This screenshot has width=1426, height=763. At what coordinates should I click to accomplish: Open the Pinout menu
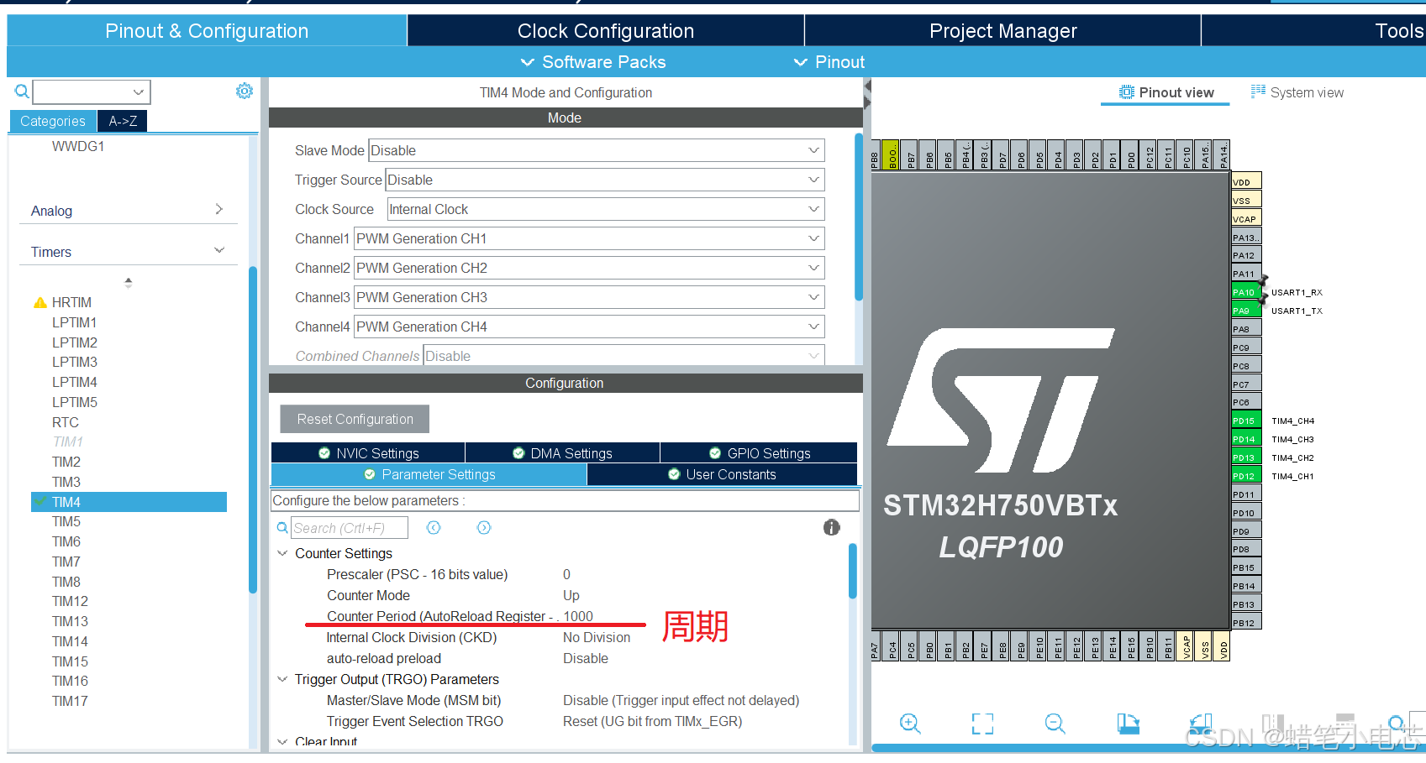[829, 62]
